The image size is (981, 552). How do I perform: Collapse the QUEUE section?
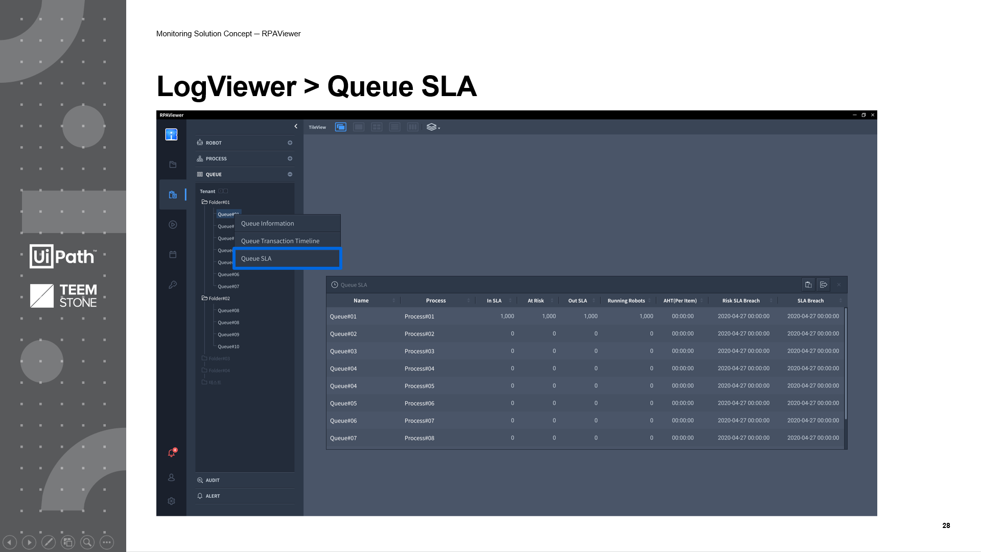[290, 174]
